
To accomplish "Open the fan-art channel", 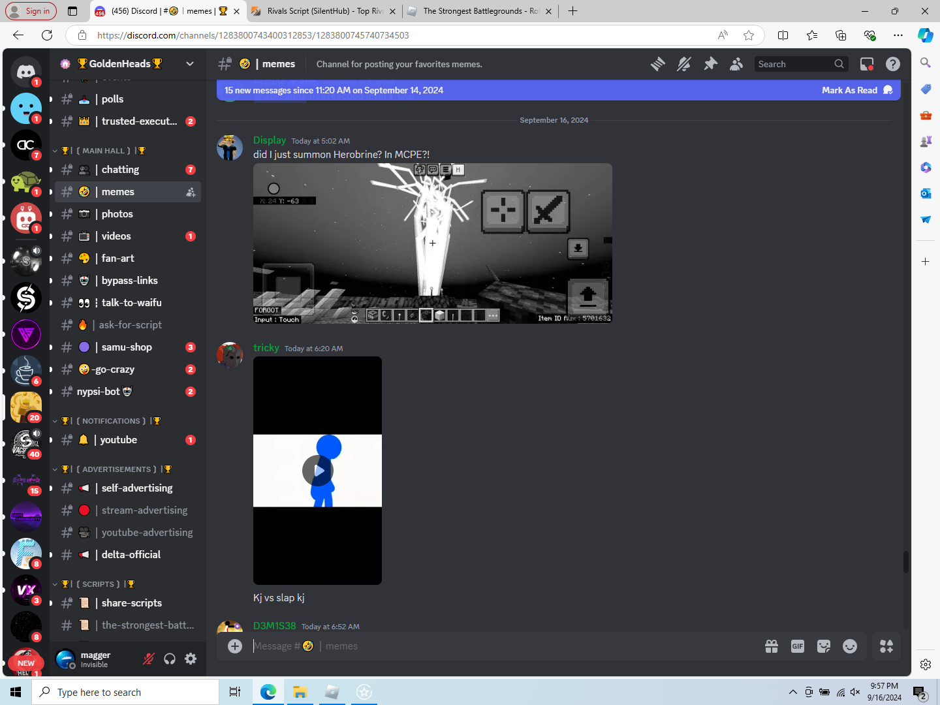I will point(128,258).
